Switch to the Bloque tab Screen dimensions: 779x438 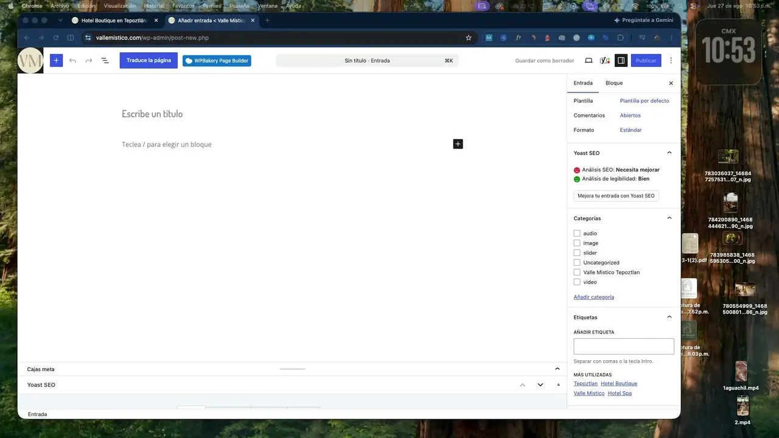[614, 83]
